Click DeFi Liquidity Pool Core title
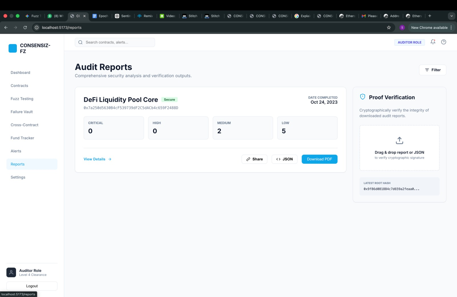Image resolution: width=457 pixels, height=297 pixels. [121, 100]
